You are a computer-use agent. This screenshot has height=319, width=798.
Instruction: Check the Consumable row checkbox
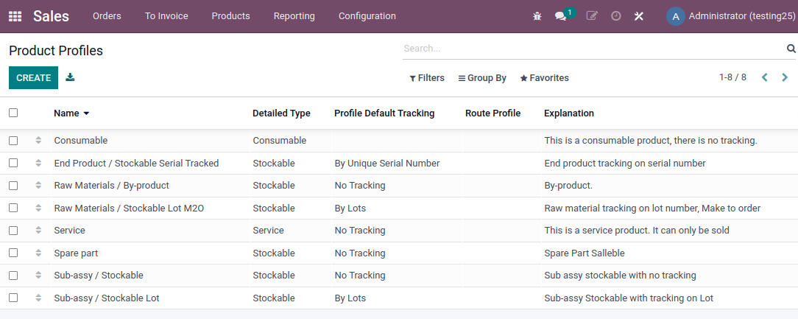[13, 140]
